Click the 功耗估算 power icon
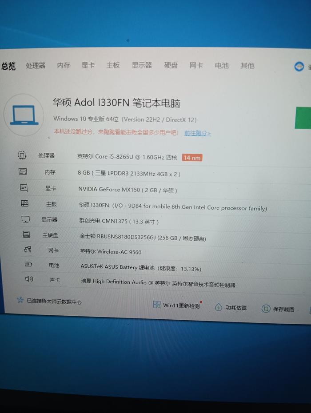Viewport: 311px width, 413px height. (219, 307)
